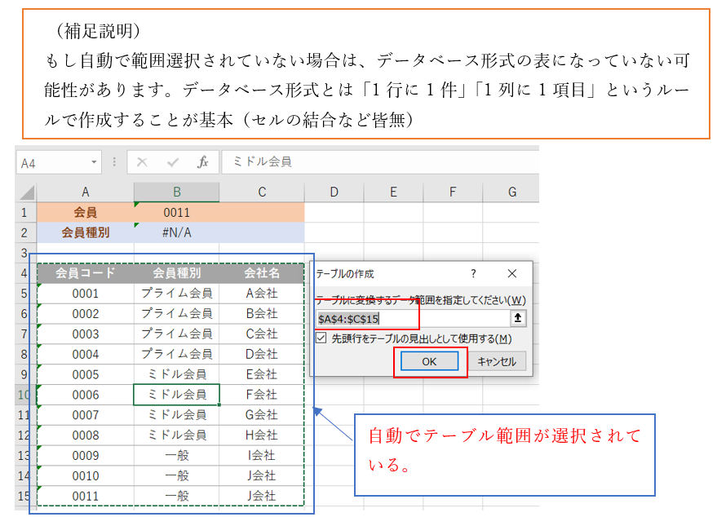The image size is (717, 517).
Task: Click the 会員コード header cell
Action: coord(86,273)
